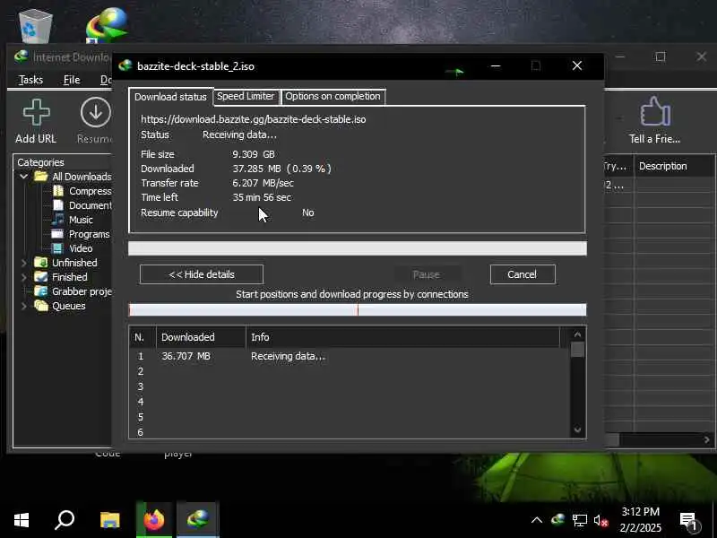717x538 pixels.
Task: Select connection row 1 Receiving data
Action: tap(350, 356)
